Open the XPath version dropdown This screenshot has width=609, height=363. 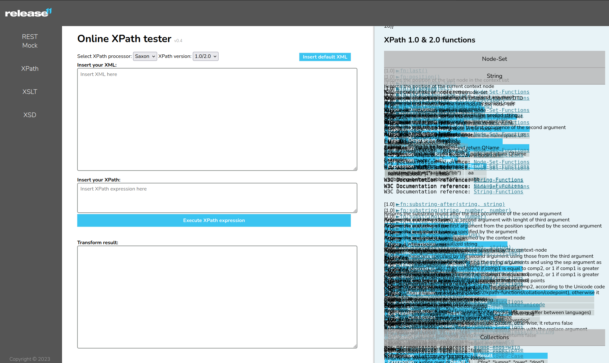click(x=205, y=56)
